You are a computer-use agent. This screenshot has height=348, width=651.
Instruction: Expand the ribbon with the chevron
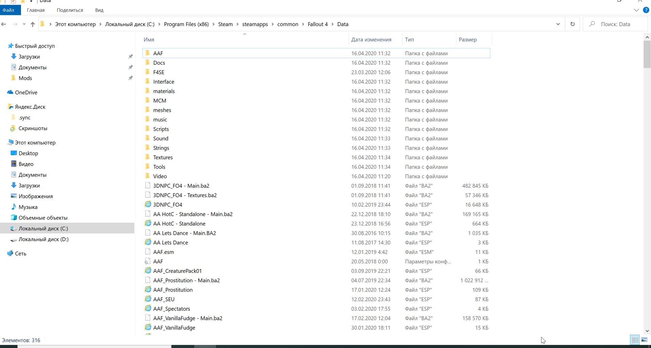(636, 10)
